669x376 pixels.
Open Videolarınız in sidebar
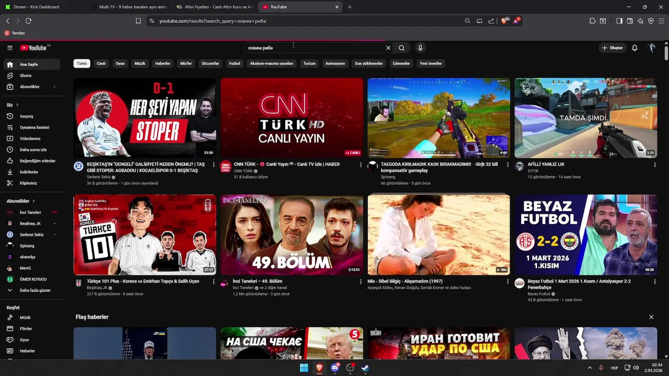pos(32,139)
